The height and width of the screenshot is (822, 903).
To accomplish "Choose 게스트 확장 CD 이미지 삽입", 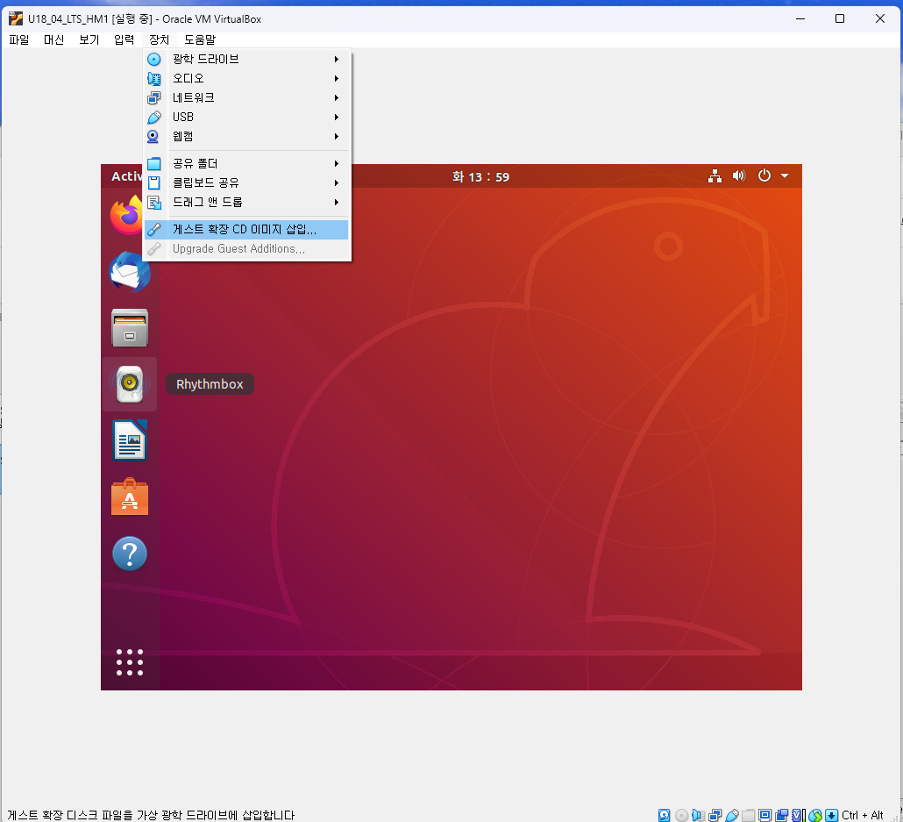I will click(246, 230).
